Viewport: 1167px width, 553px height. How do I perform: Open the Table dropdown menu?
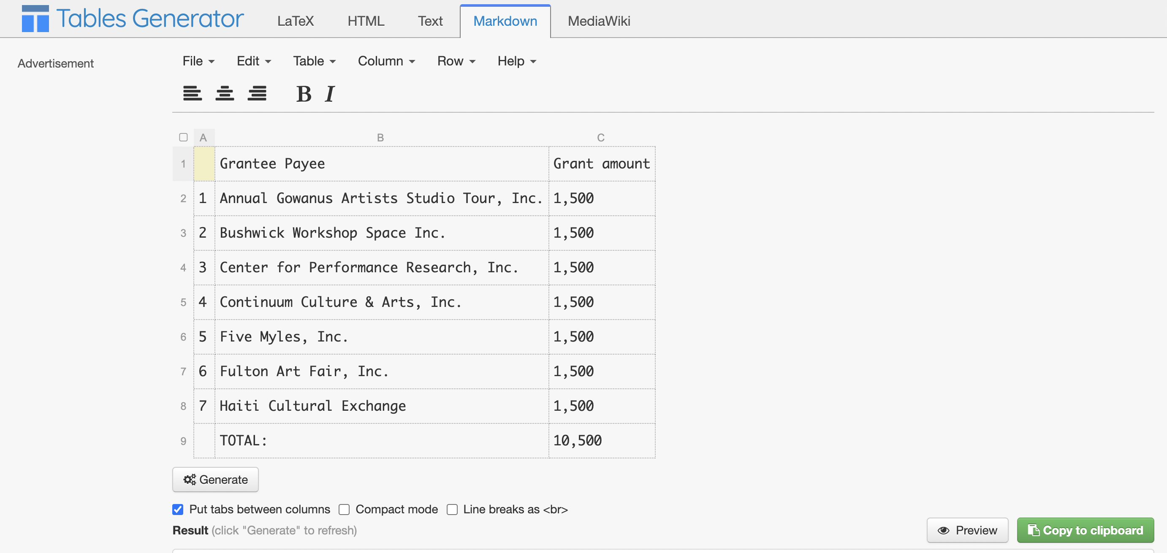(315, 61)
